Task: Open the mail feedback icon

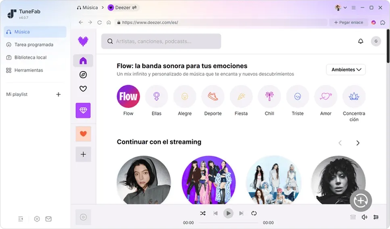Action: [x=48, y=219]
